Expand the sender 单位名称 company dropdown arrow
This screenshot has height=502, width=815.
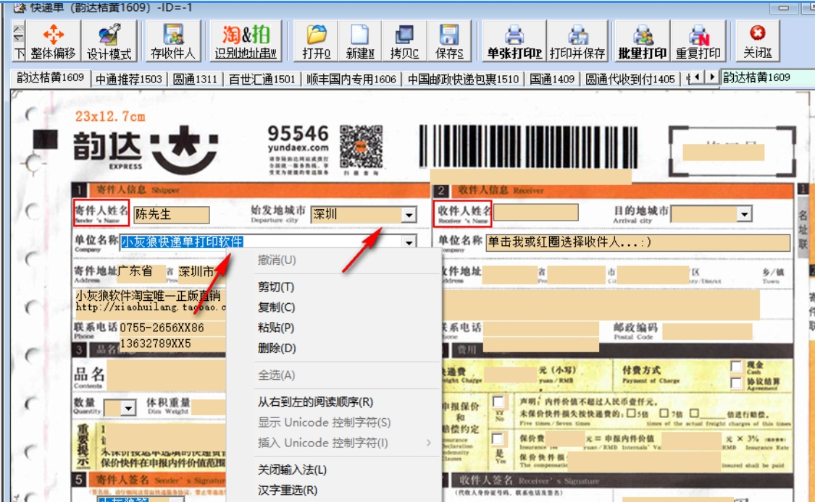pyautogui.click(x=409, y=242)
